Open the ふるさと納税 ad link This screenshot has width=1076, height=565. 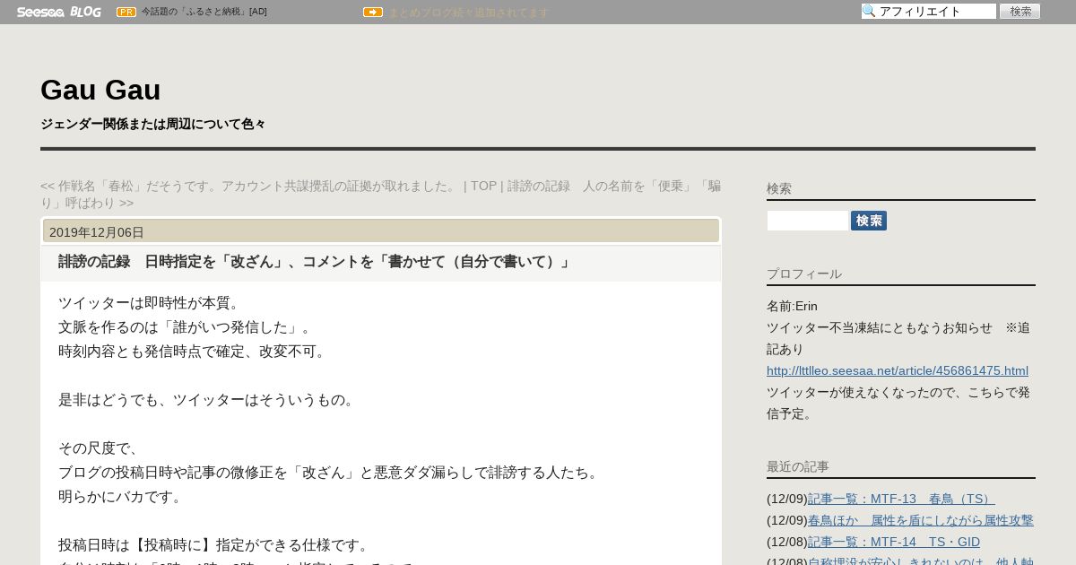[204, 12]
